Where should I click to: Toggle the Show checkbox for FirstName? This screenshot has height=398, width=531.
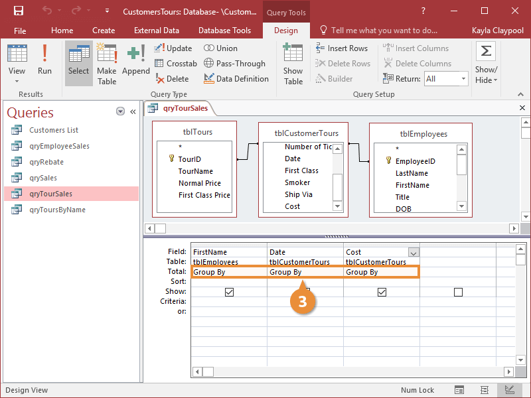229,291
